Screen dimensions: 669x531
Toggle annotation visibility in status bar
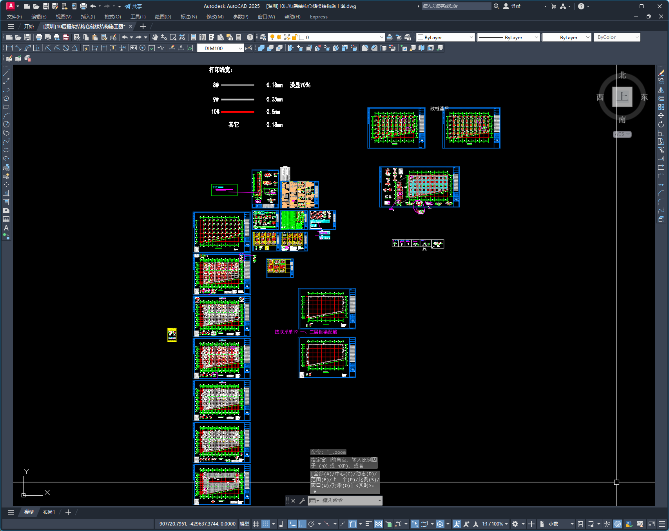tap(457, 524)
